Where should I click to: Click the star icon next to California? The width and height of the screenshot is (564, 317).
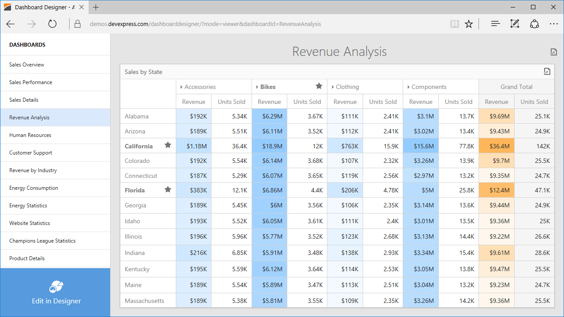pos(168,145)
